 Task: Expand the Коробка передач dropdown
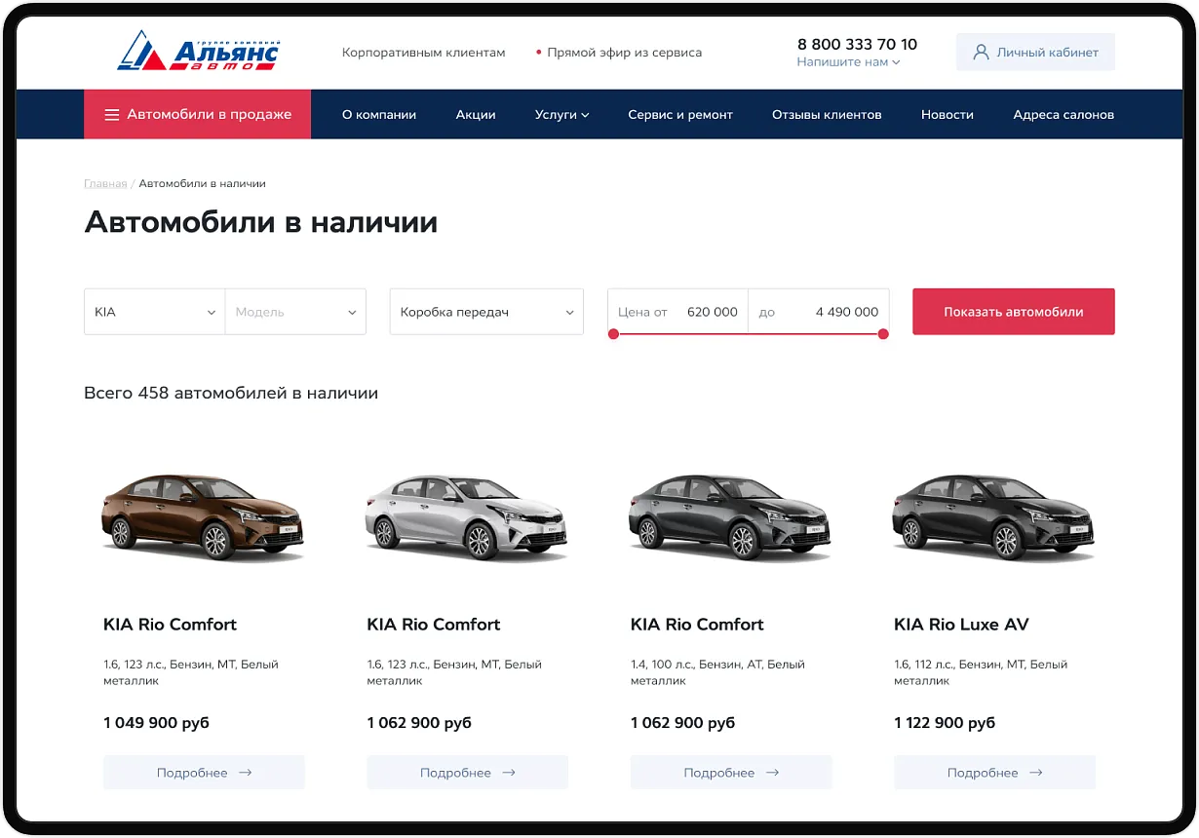(486, 312)
